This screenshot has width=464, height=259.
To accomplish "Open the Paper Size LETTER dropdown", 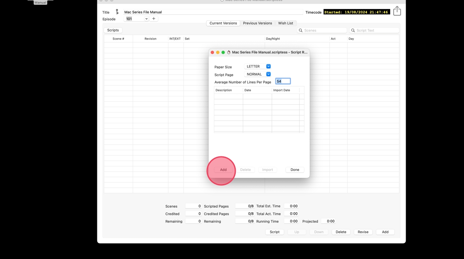I will (268, 66).
